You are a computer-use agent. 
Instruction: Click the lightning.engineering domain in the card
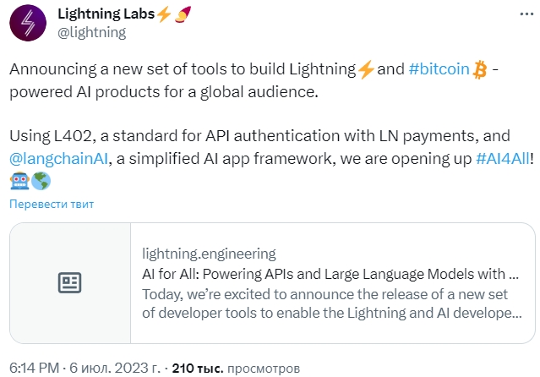click(209, 254)
